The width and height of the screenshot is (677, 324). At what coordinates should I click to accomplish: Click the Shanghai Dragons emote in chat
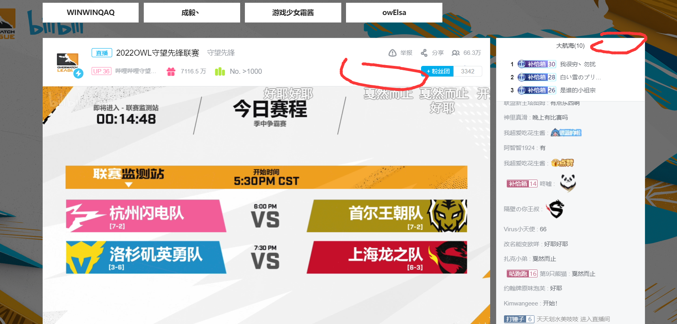pos(555,209)
